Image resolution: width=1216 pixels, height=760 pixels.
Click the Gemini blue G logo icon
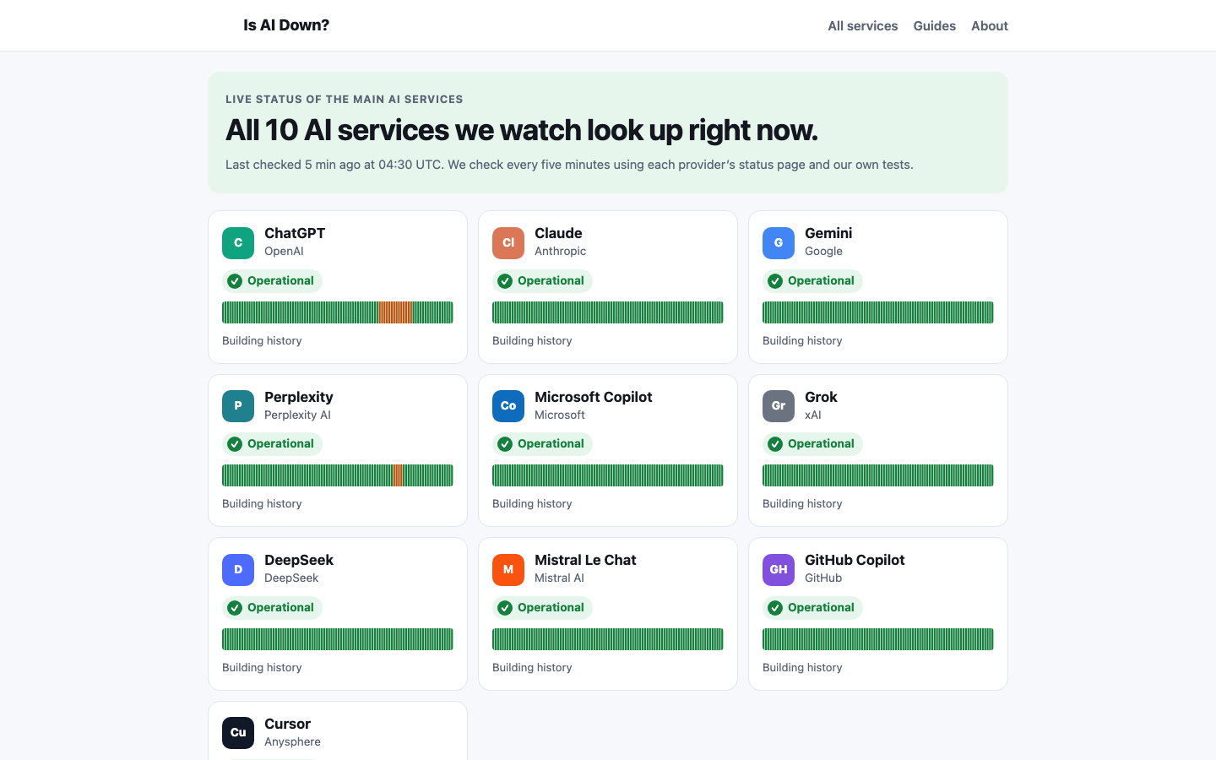point(779,242)
